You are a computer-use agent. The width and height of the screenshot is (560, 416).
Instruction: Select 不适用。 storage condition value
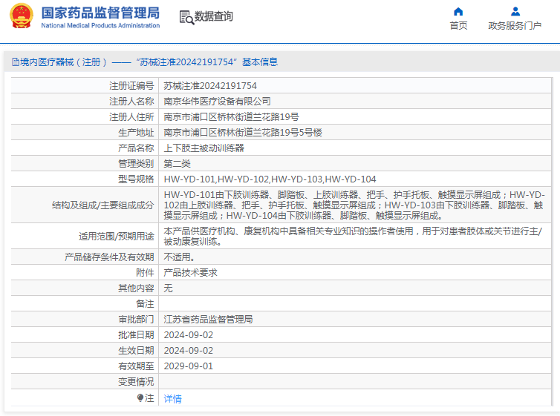coord(179,257)
